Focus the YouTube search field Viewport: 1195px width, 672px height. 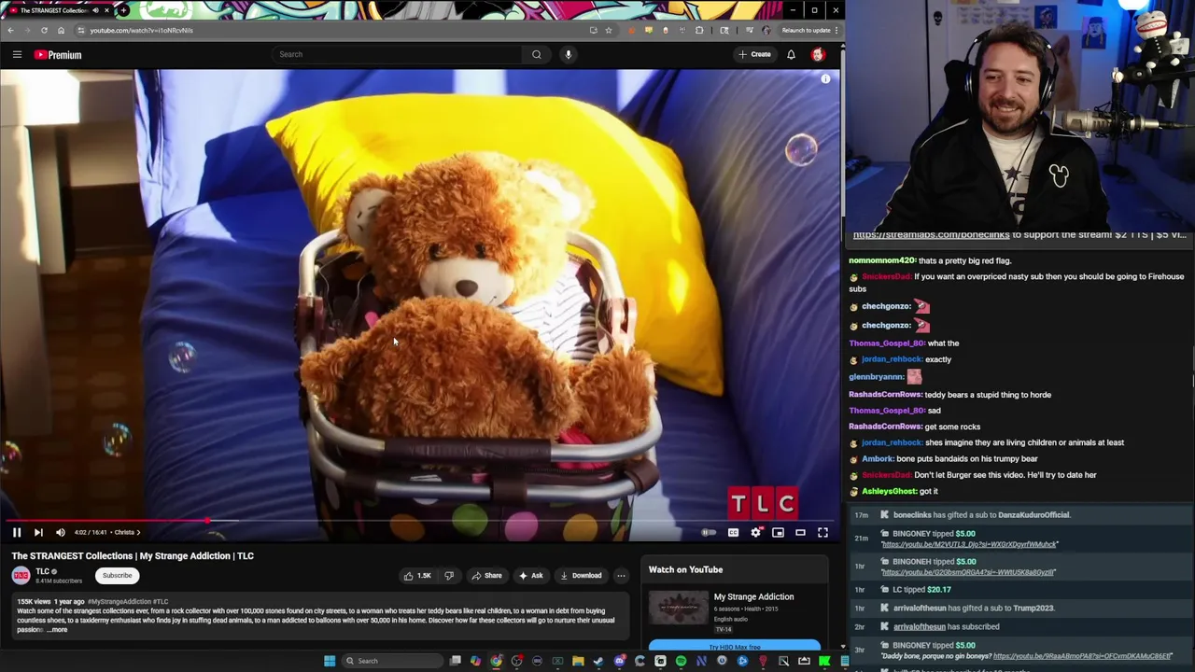(x=397, y=54)
